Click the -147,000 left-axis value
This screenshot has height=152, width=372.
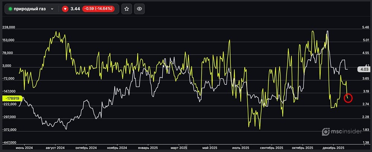pyautogui.click(x=9, y=91)
